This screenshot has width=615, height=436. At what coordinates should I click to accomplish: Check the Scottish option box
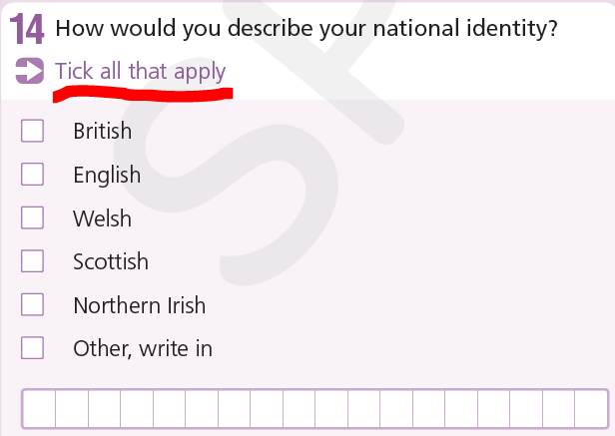click(x=32, y=261)
